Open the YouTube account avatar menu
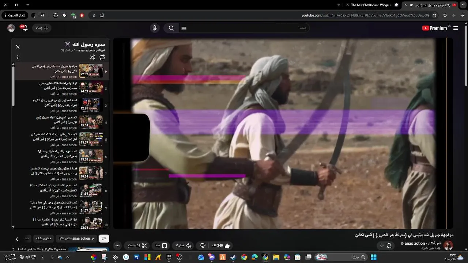This screenshot has height=263, width=468. (x=11, y=28)
